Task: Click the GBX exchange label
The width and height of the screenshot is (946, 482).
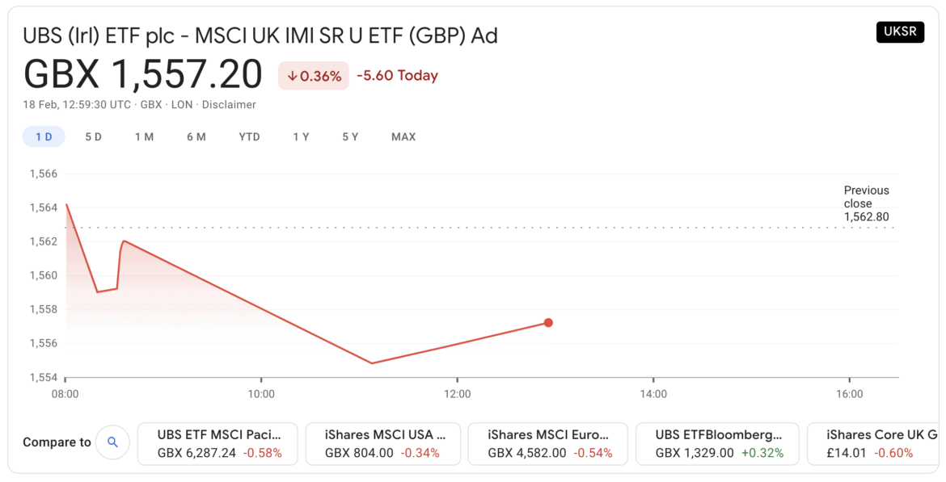Action: click(150, 104)
